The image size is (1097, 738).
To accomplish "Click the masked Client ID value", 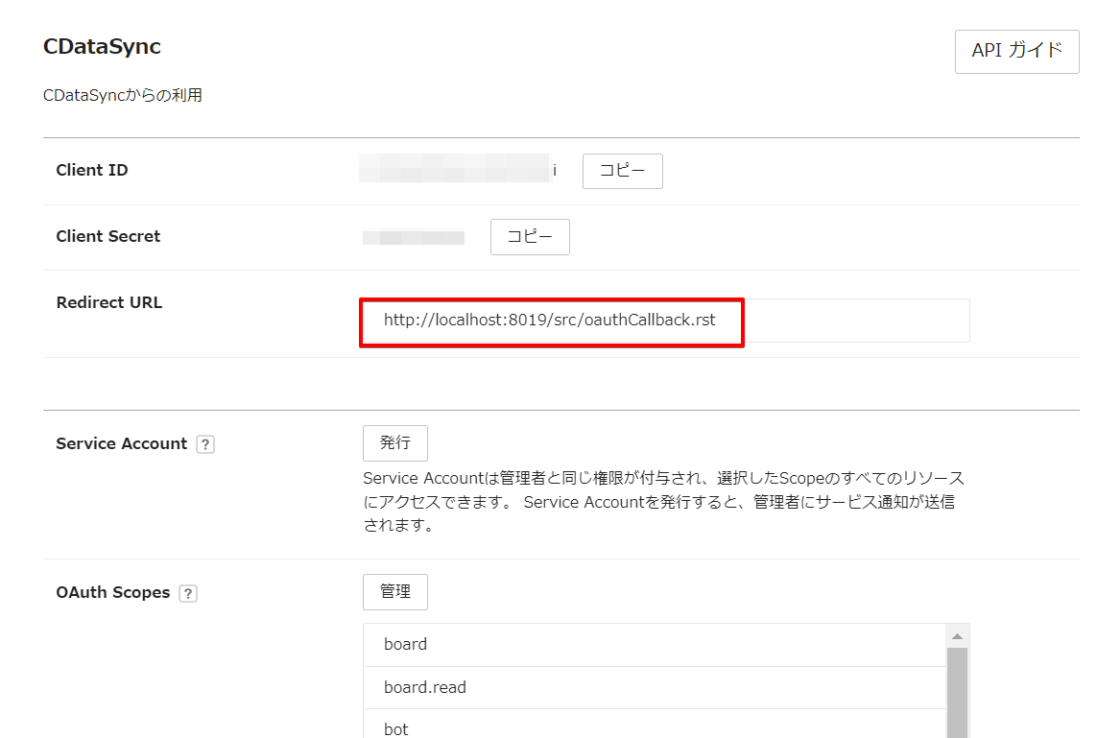I will coord(458,169).
